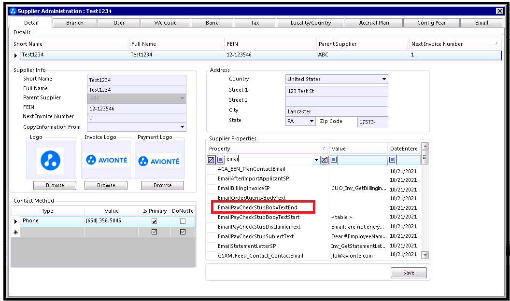Click the filter operator icon in DateEntered column
Viewport: 510px width, 301px height.
click(392, 160)
